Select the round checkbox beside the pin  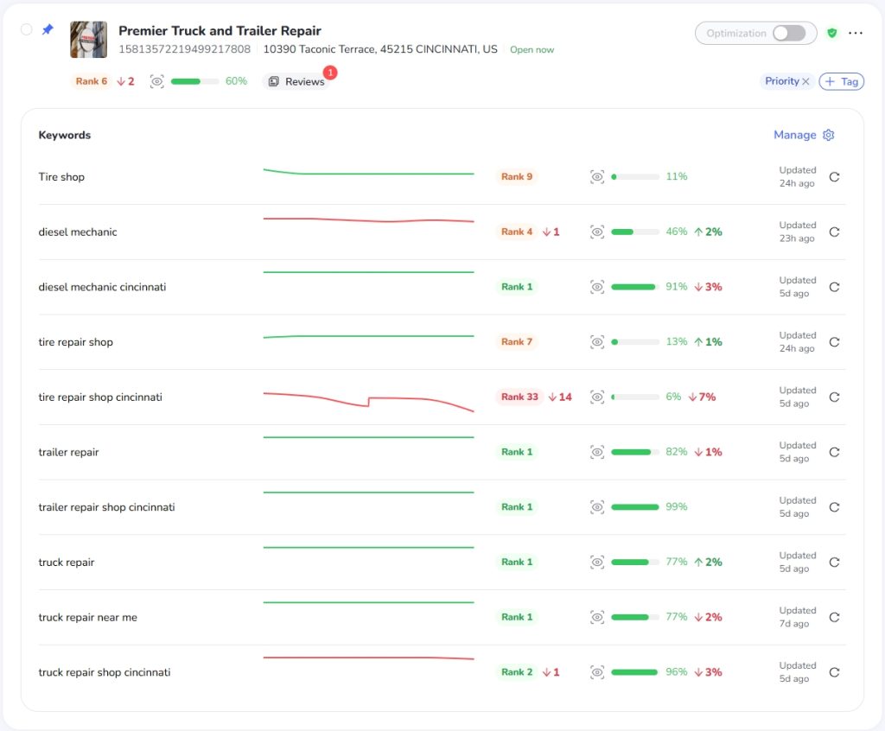coord(26,29)
